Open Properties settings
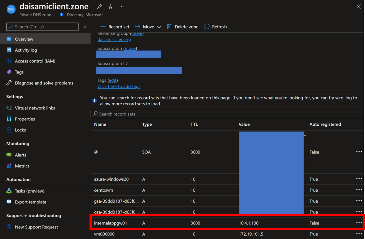Screen dimensions: 365x239 click(25, 119)
